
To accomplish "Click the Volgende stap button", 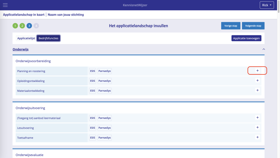I will coord(253,26).
